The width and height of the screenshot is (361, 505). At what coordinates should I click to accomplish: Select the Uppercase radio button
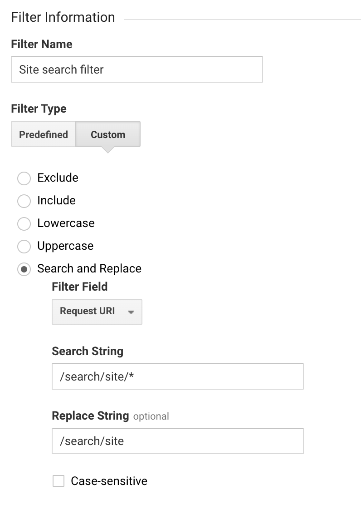[24, 247]
